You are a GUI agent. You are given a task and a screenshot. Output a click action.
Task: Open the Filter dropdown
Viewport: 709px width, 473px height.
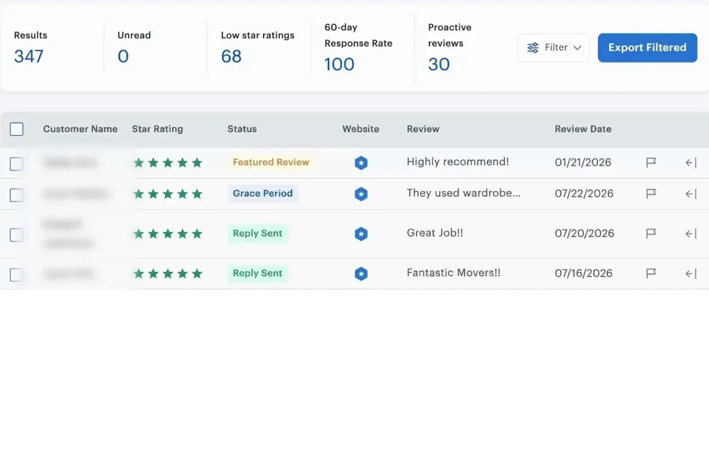click(x=553, y=47)
